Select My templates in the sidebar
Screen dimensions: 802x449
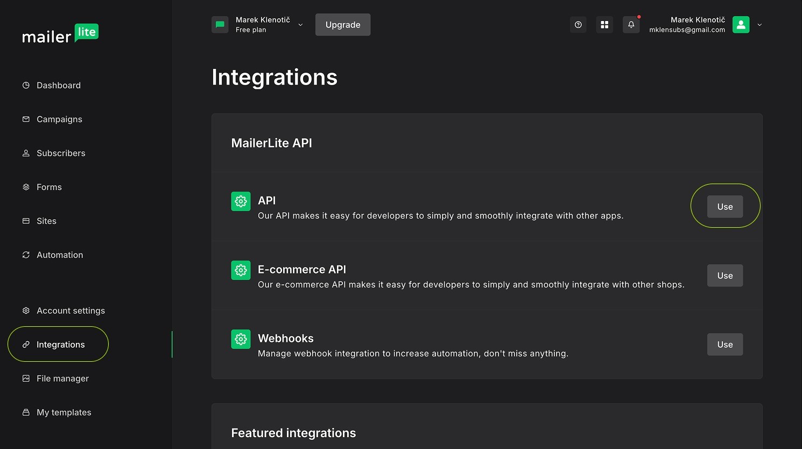click(x=64, y=412)
